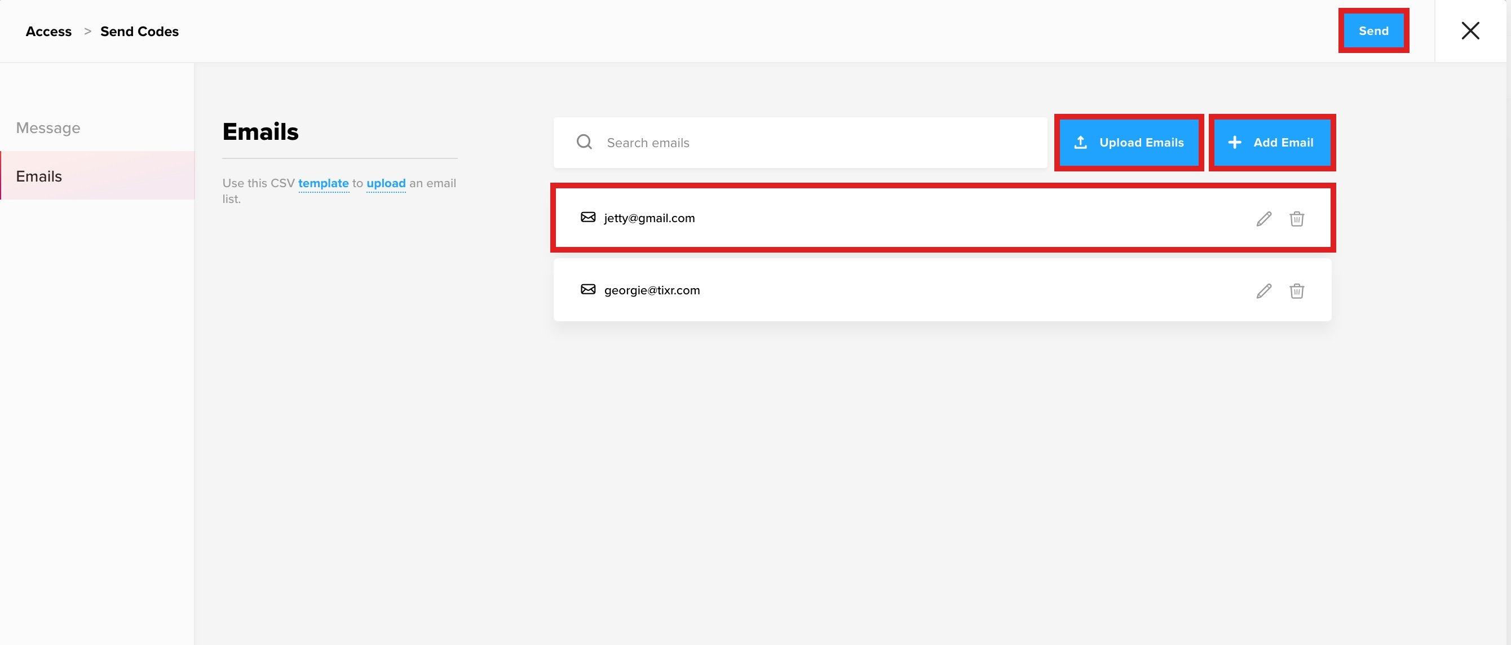
Task: Click the Emails page heading
Action: (x=260, y=132)
